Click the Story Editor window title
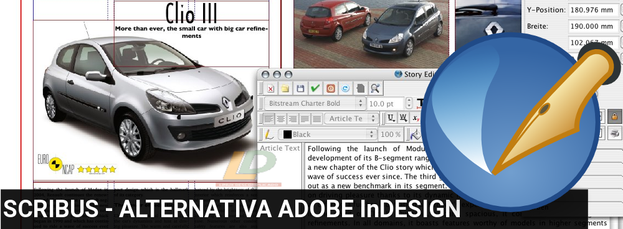 point(419,74)
